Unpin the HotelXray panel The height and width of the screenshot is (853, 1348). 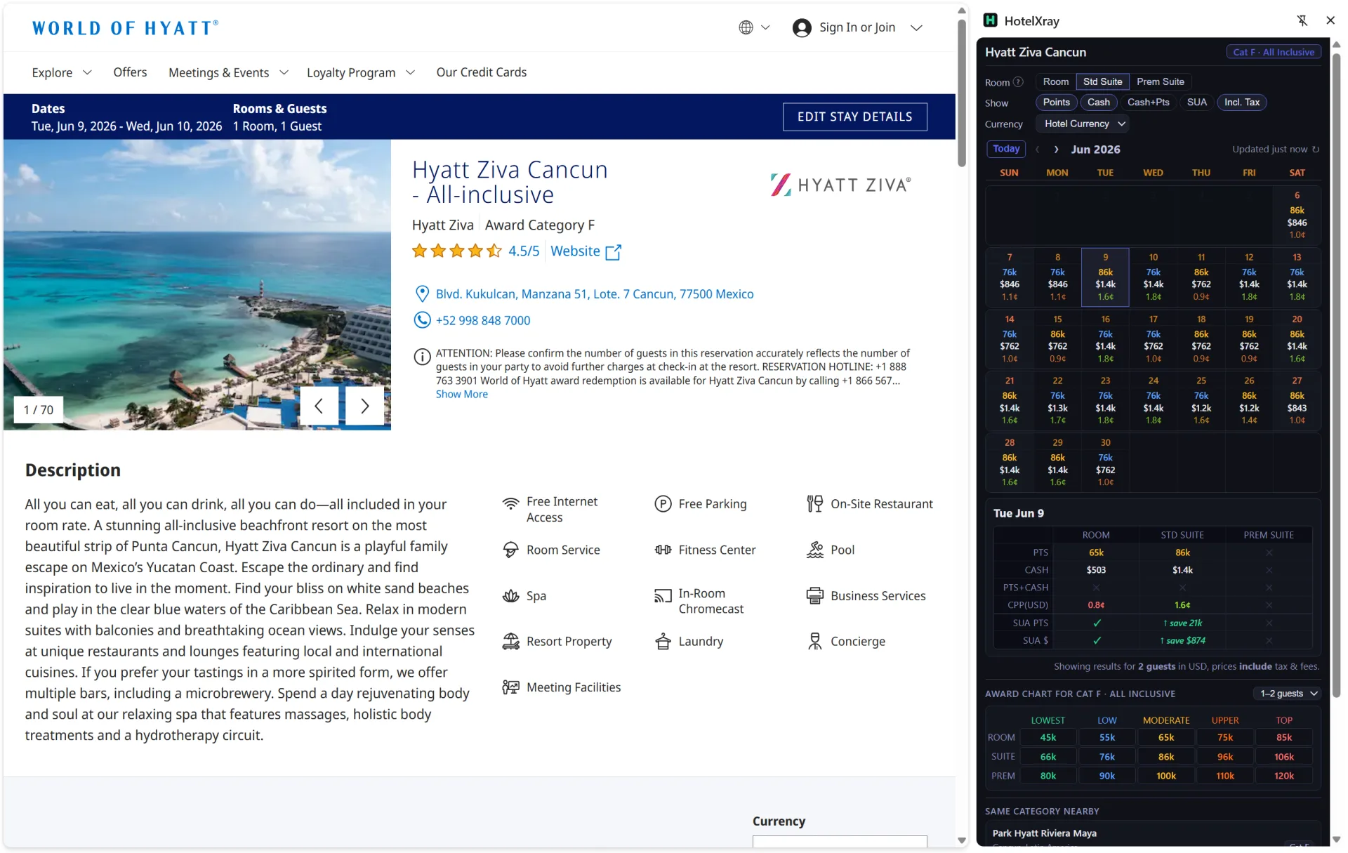(1302, 20)
